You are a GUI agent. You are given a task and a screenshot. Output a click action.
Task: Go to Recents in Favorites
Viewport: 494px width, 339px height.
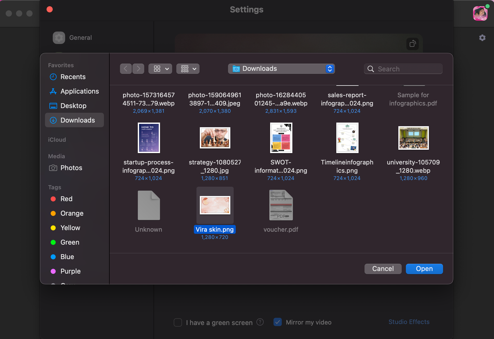click(73, 77)
